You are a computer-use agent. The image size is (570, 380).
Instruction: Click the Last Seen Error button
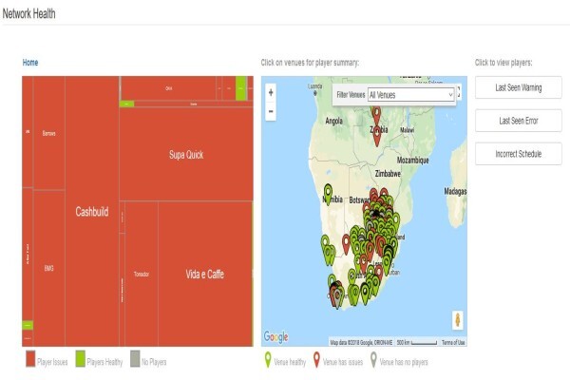[x=519, y=121]
